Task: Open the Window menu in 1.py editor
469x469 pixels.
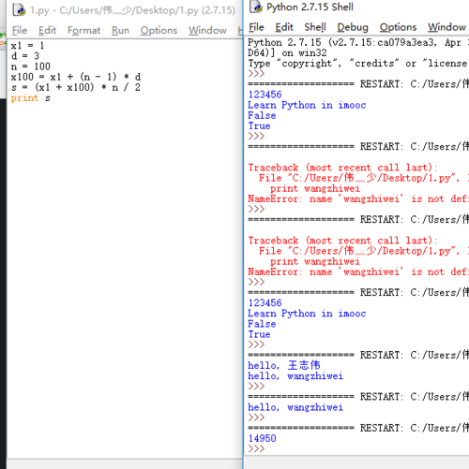Action: [x=207, y=30]
